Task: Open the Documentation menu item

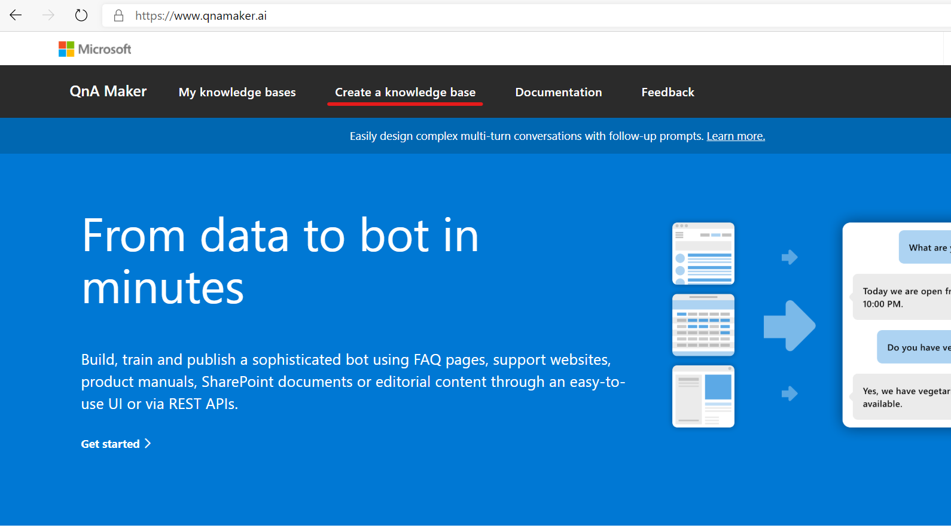Action: tap(559, 92)
